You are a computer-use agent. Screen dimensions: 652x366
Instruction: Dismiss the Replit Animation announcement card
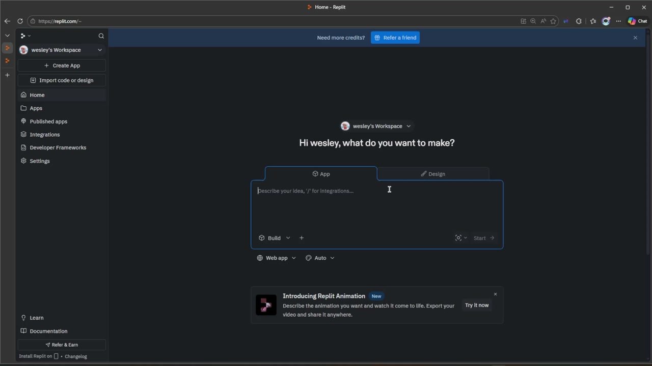(x=495, y=294)
